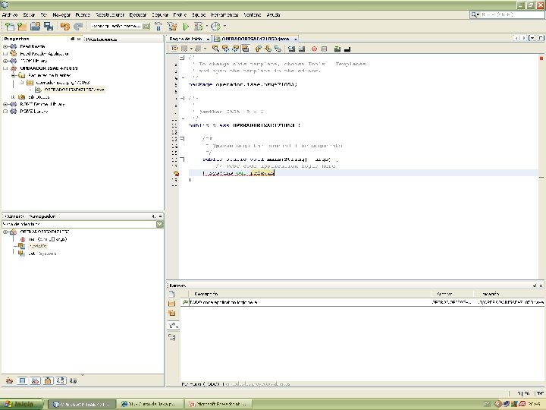Open the Archivo menu

(9, 14)
